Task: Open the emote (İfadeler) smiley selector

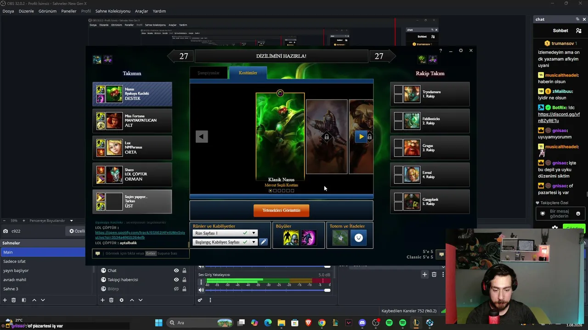Action: tap(359, 238)
